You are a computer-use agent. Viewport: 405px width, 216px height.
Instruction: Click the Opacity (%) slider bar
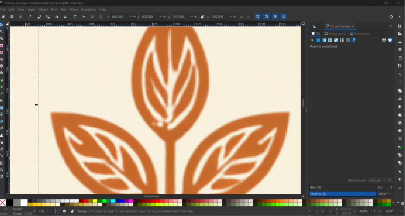[343, 194]
